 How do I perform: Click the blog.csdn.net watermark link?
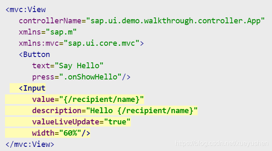(x=222, y=143)
